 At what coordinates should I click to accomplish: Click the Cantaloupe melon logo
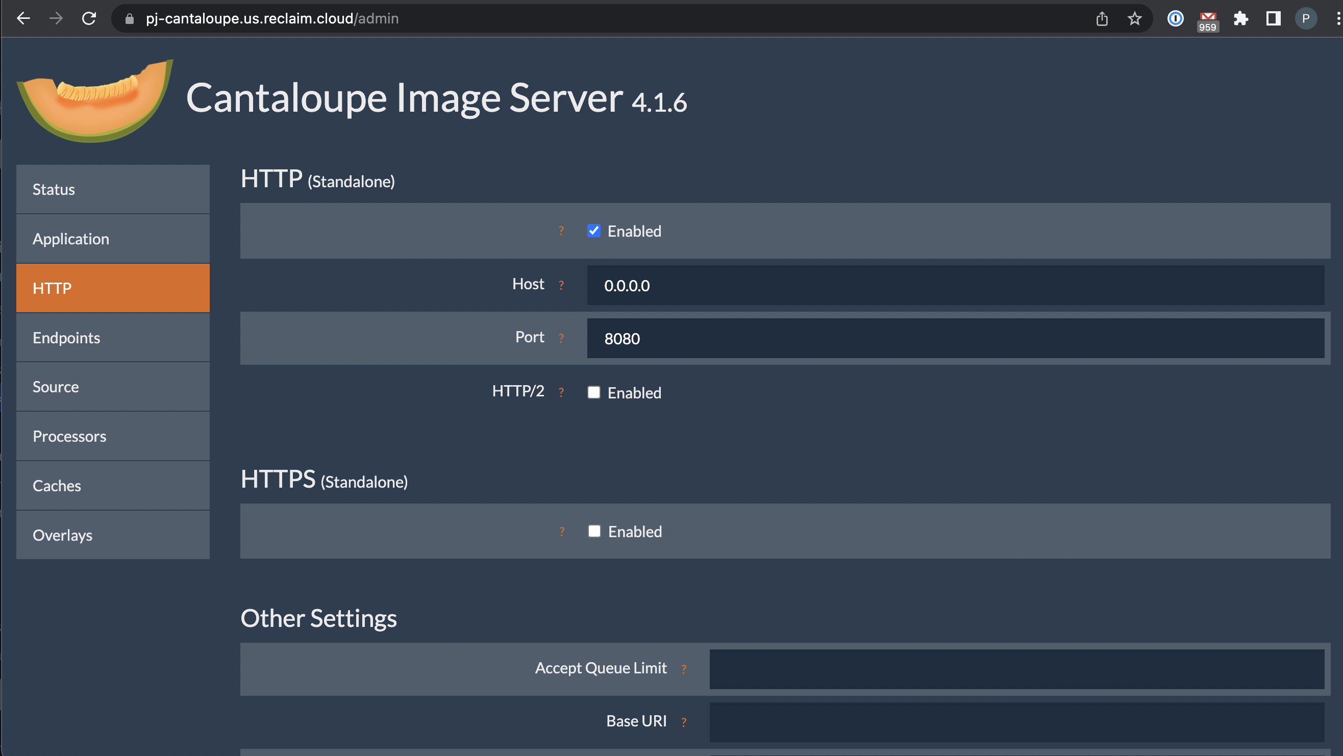[95, 100]
